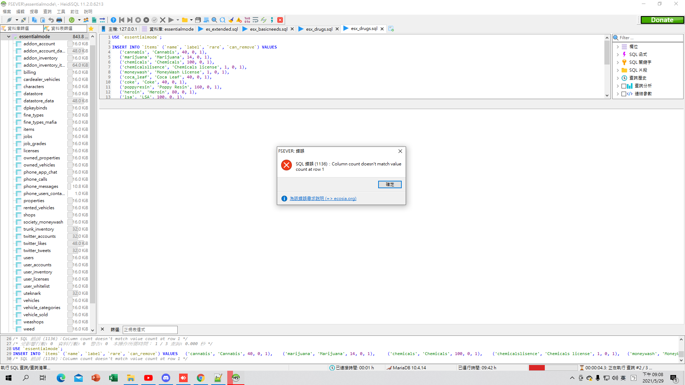Toggle the word wrap toolbar icon
Screen dimensions: 685x385
coord(255,20)
